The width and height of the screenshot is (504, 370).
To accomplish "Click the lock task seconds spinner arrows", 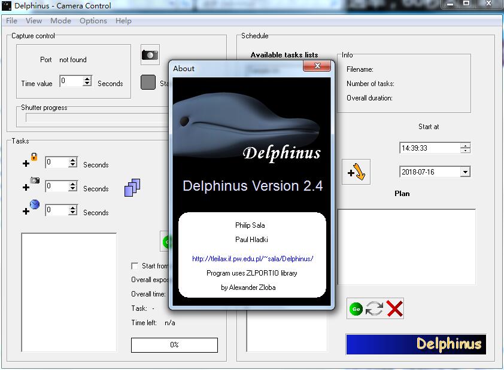I will (x=73, y=163).
